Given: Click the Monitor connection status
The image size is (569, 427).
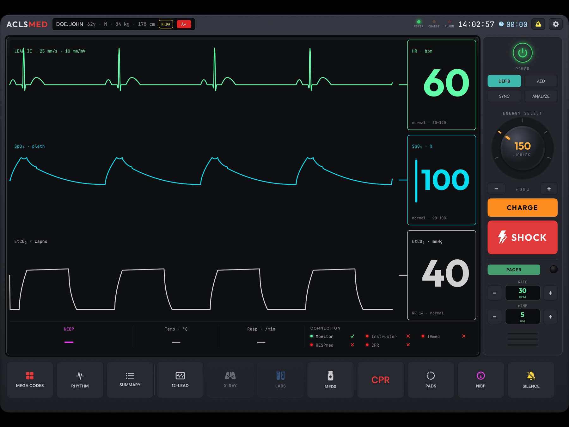Looking at the screenshot, I should point(332,336).
